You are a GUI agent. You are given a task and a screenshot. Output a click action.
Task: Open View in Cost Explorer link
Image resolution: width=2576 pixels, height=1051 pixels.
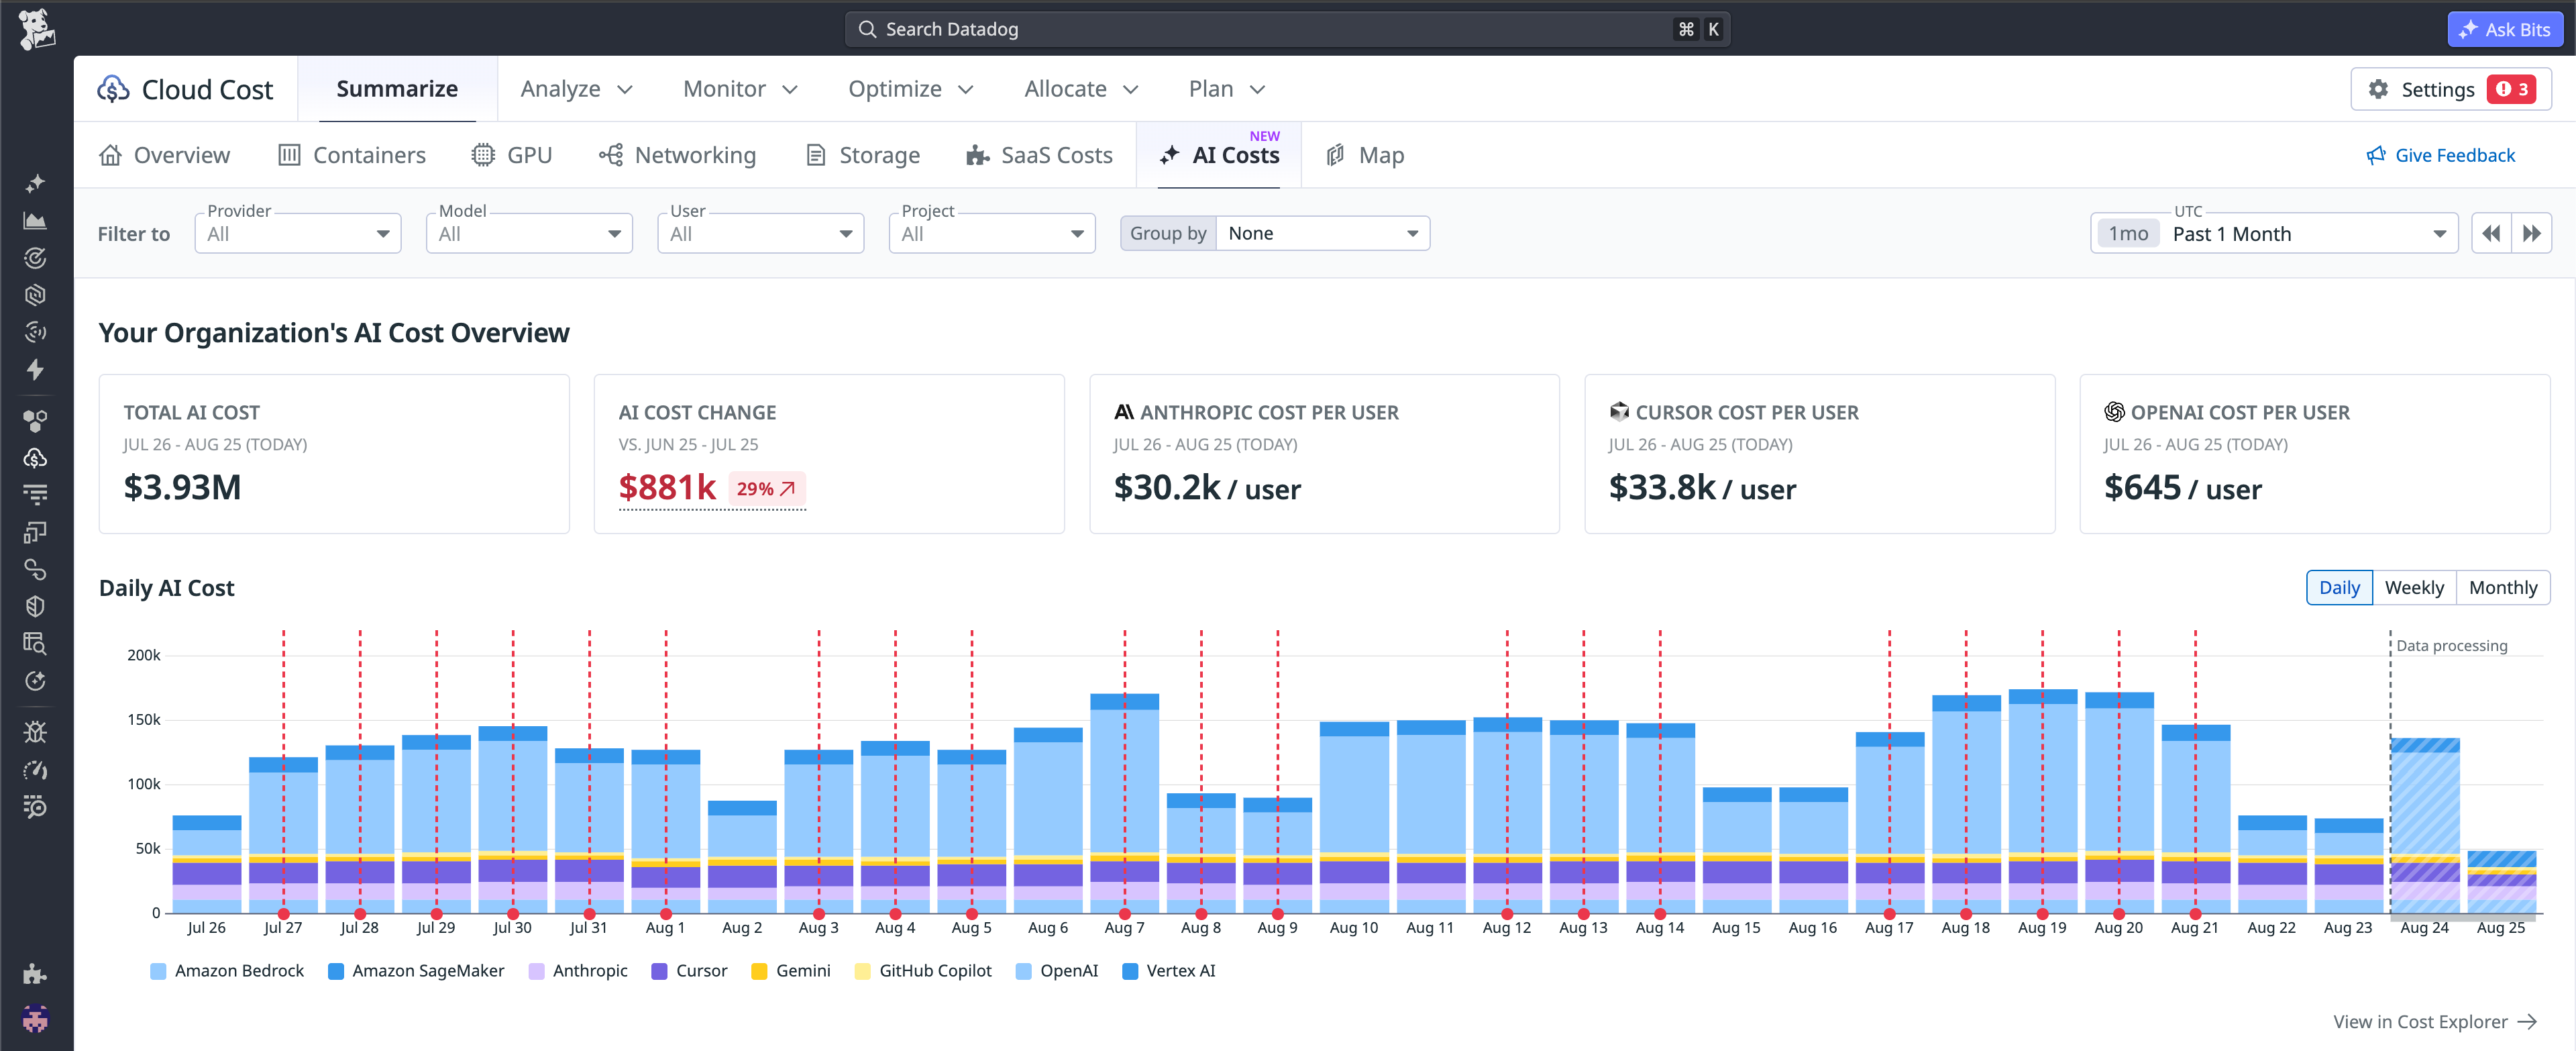click(x=2435, y=1021)
